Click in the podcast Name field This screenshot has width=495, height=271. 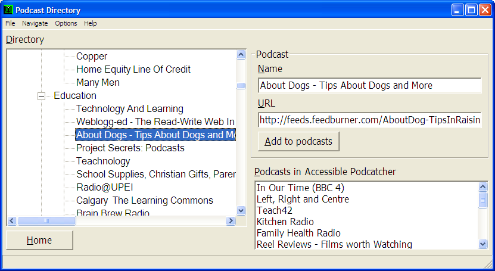369,85
